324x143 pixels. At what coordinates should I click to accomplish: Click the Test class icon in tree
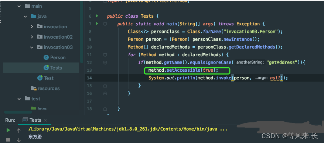[40, 78]
